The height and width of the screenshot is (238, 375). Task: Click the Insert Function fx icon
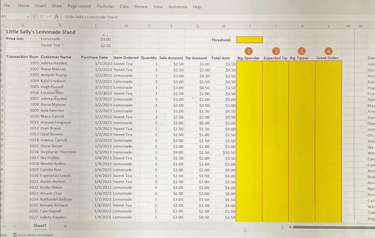coord(56,17)
